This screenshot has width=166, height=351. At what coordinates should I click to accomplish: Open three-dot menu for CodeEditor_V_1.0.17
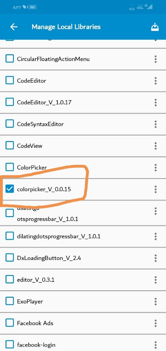point(156,102)
